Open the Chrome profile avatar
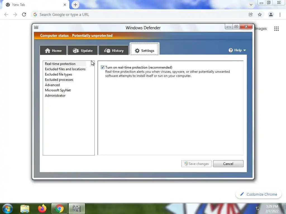The image size is (286, 214). (x=271, y=14)
